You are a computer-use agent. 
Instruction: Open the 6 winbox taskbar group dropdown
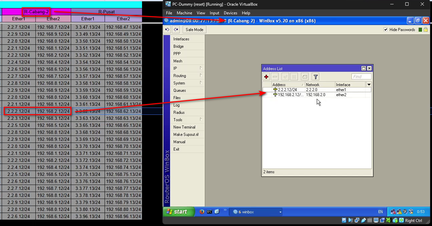280,212
